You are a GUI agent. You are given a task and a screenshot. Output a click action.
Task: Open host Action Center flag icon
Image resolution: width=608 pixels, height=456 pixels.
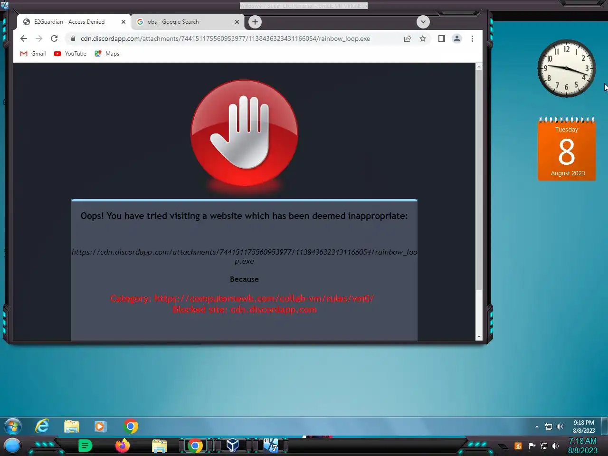point(532,446)
